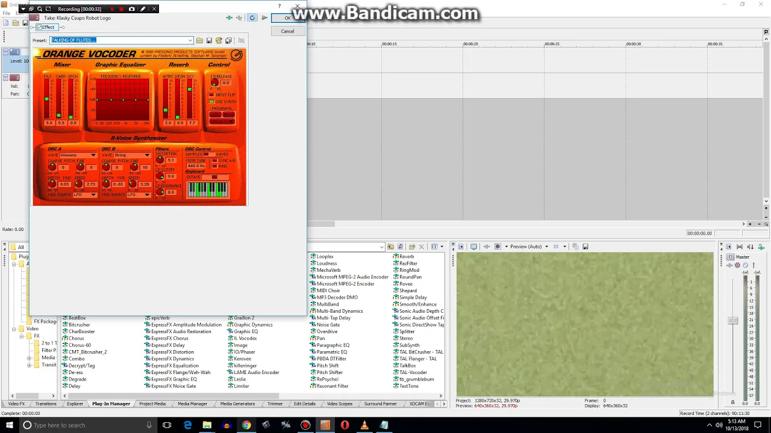Click the COPY button under Programs
This screenshot has width=771, height=433.
(215, 114)
